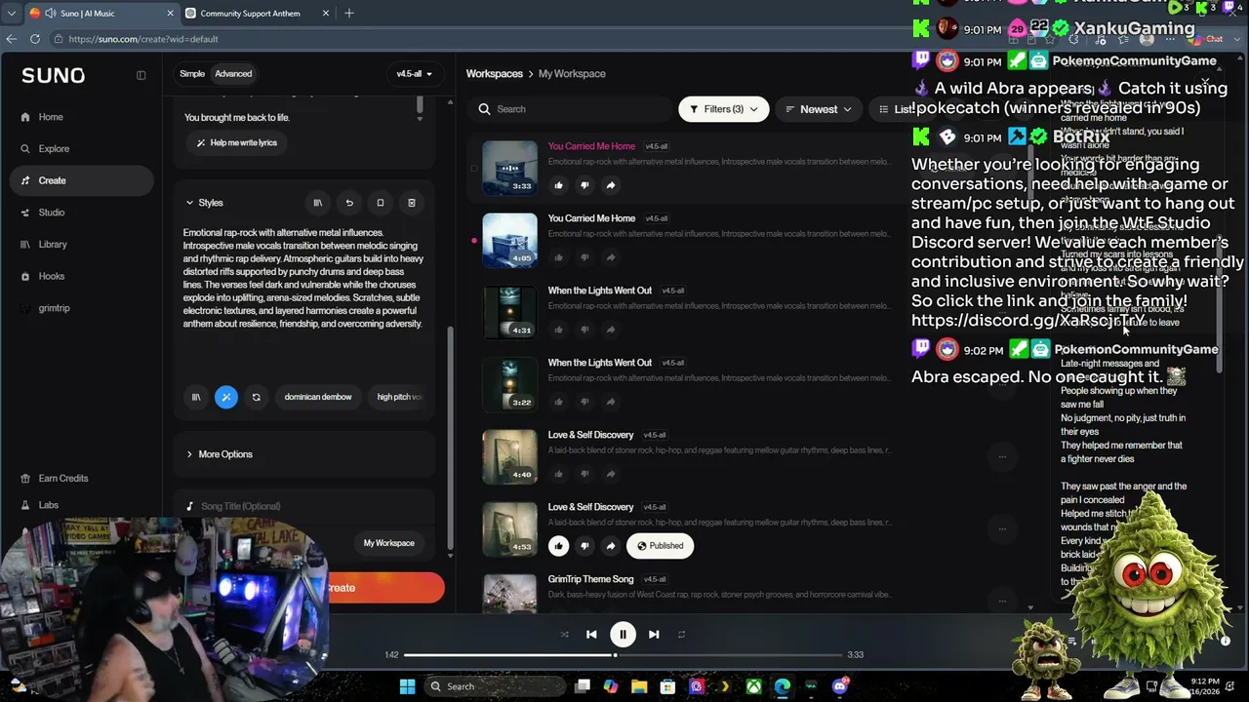
Task: Click the Published badge on Love & Self Discovery
Action: coord(661,546)
